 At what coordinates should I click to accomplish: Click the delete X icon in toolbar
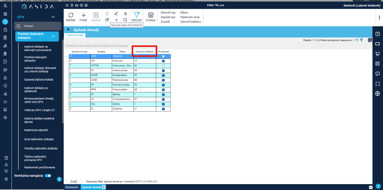click(x=116, y=20)
